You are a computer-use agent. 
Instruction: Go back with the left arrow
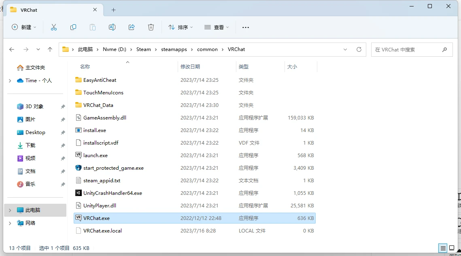(x=12, y=49)
